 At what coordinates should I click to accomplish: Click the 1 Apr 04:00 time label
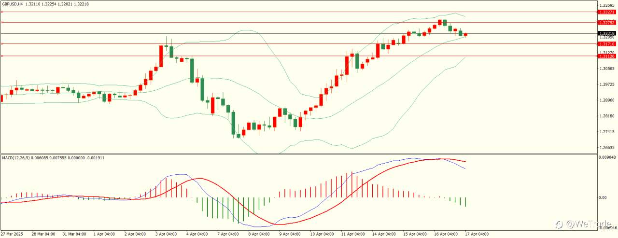[104, 234]
